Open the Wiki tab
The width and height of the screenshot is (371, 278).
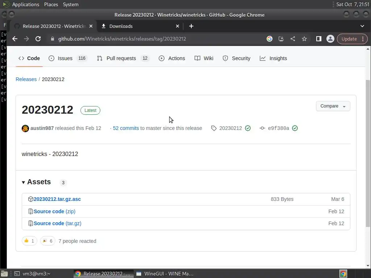pyautogui.click(x=204, y=58)
